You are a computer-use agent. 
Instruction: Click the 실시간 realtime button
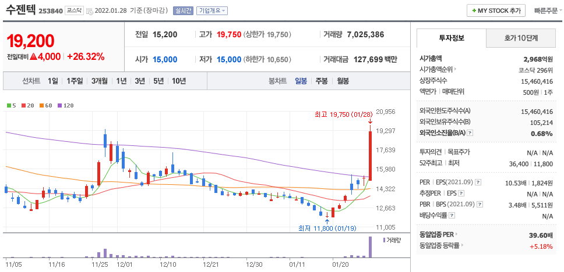point(184,11)
